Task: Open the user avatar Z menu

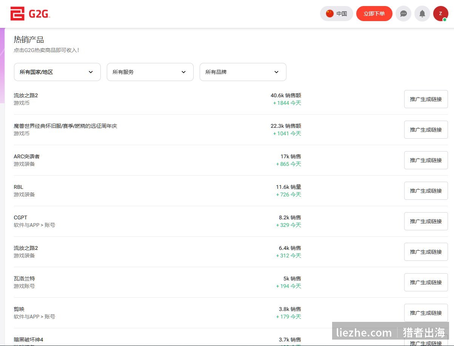Action: [440, 14]
